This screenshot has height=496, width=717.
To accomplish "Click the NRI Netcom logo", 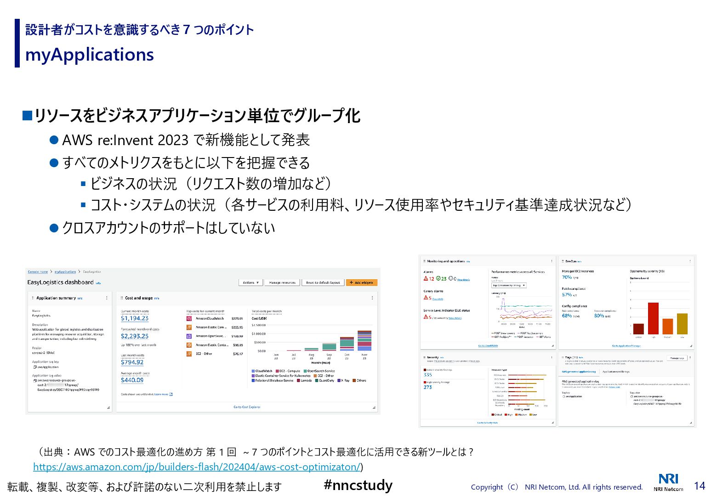I will pos(668,482).
